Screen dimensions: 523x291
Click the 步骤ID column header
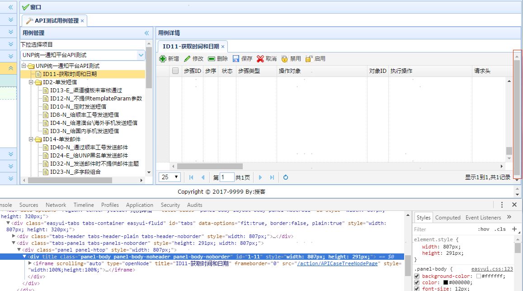coord(192,71)
